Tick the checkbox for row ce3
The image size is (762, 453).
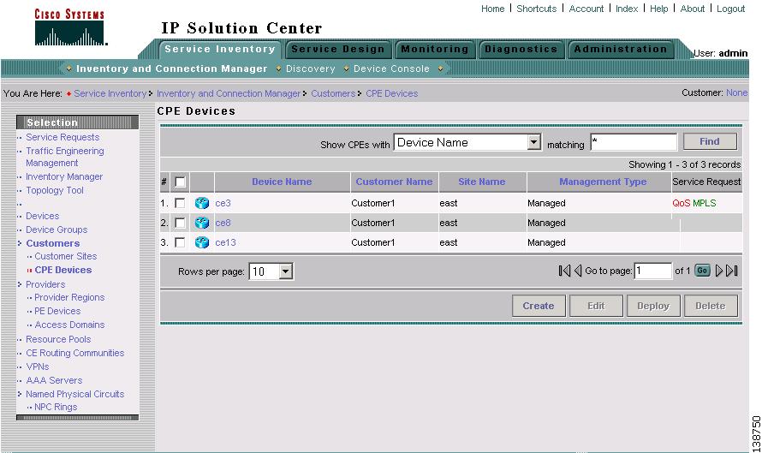pos(180,203)
